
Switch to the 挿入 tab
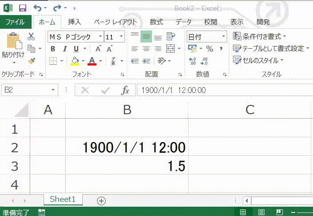(x=74, y=22)
